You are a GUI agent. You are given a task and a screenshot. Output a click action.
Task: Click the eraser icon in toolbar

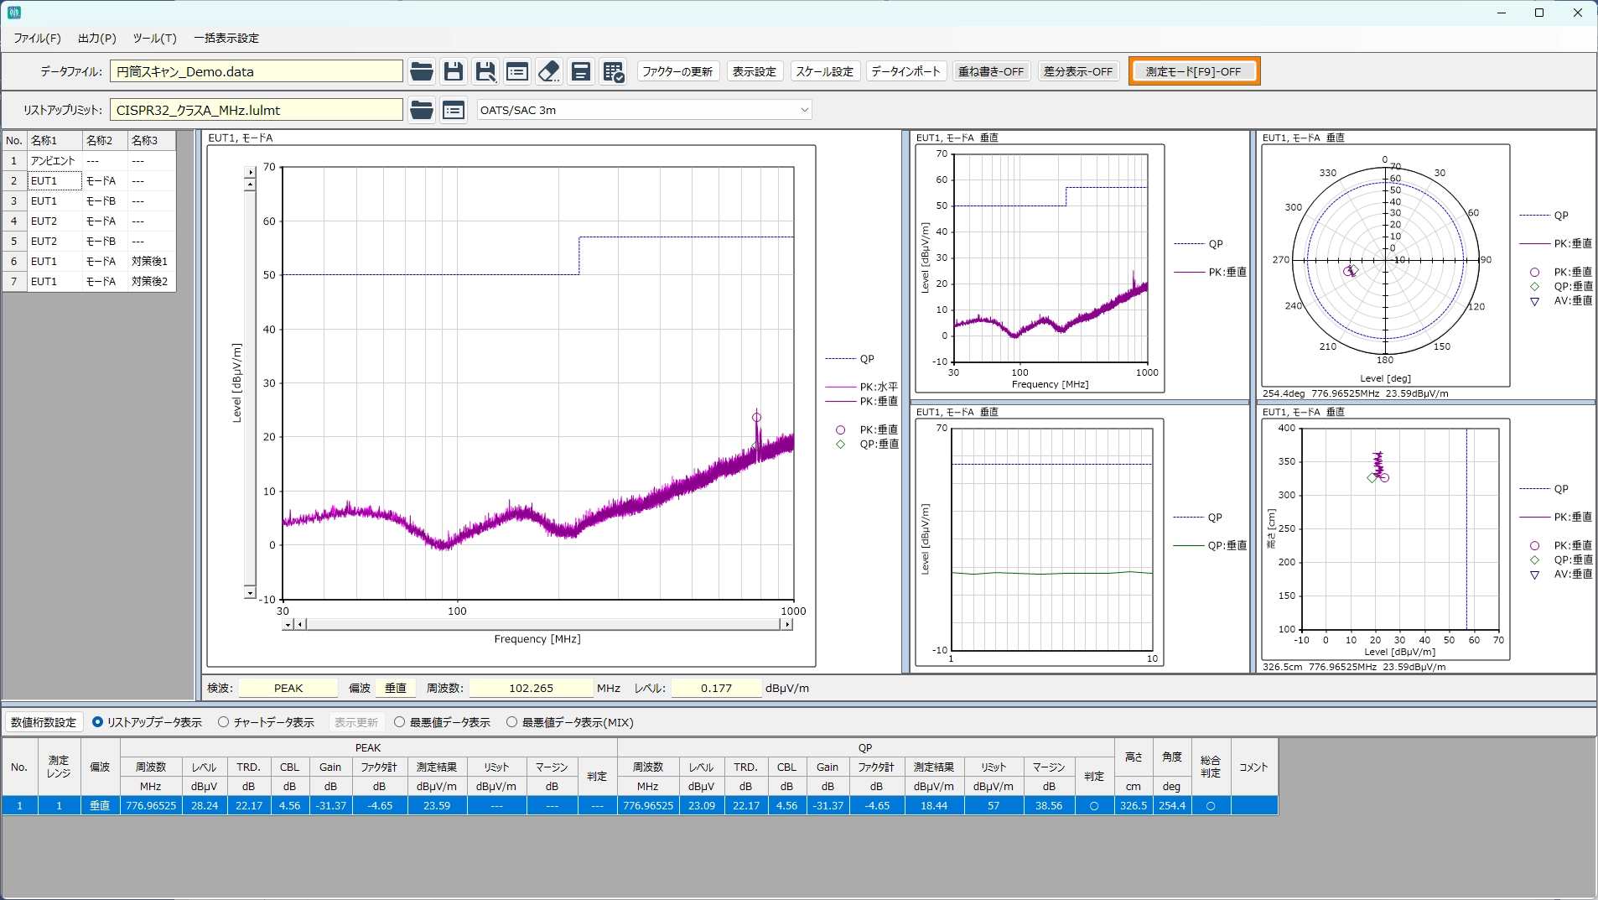point(549,72)
